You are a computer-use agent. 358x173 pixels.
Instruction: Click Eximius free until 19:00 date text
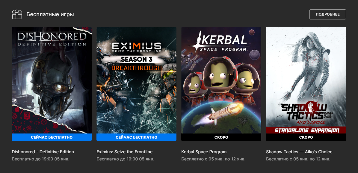click(x=125, y=159)
